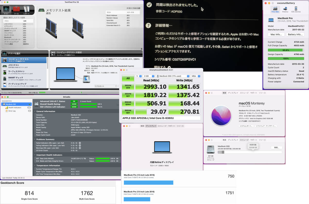Click the Battery Info... button in coconutBattery

click(295, 34)
